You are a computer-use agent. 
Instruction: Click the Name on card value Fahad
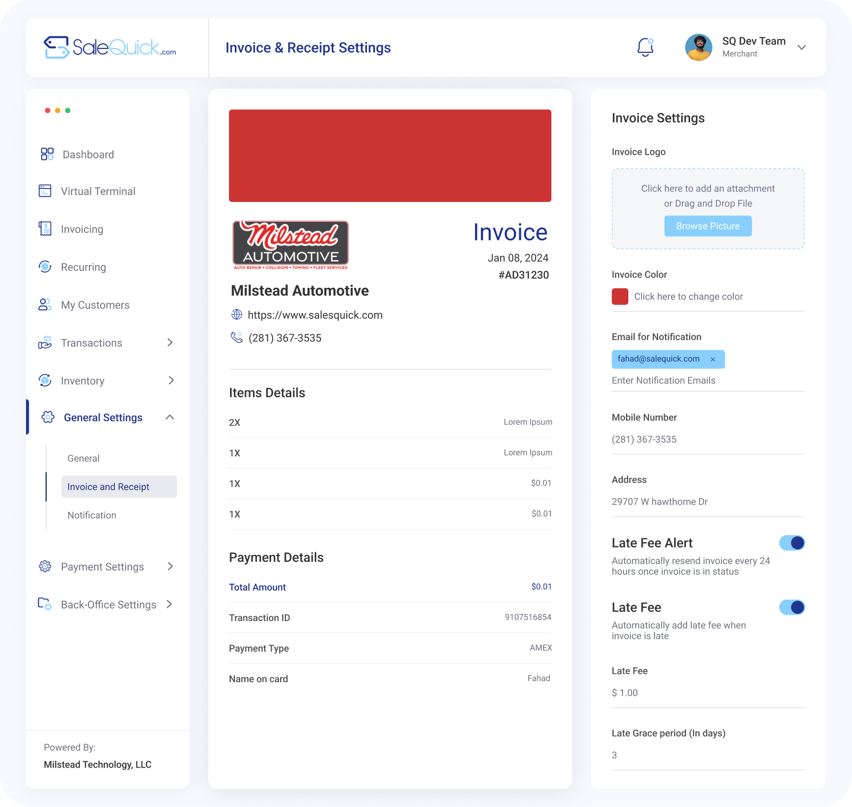pos(539,678)
